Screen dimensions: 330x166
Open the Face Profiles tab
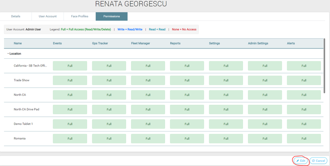pos(79,16)
